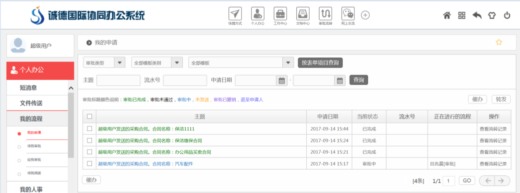Select the 经我审批 radio item

(x=19, y=160)
